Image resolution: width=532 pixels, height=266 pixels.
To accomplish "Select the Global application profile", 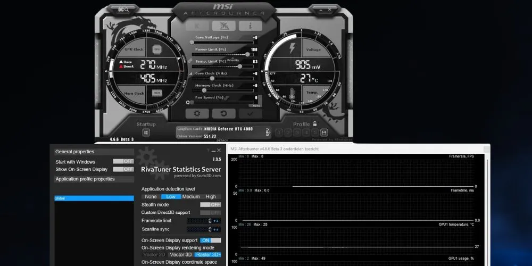I will [x=94, y=198].
